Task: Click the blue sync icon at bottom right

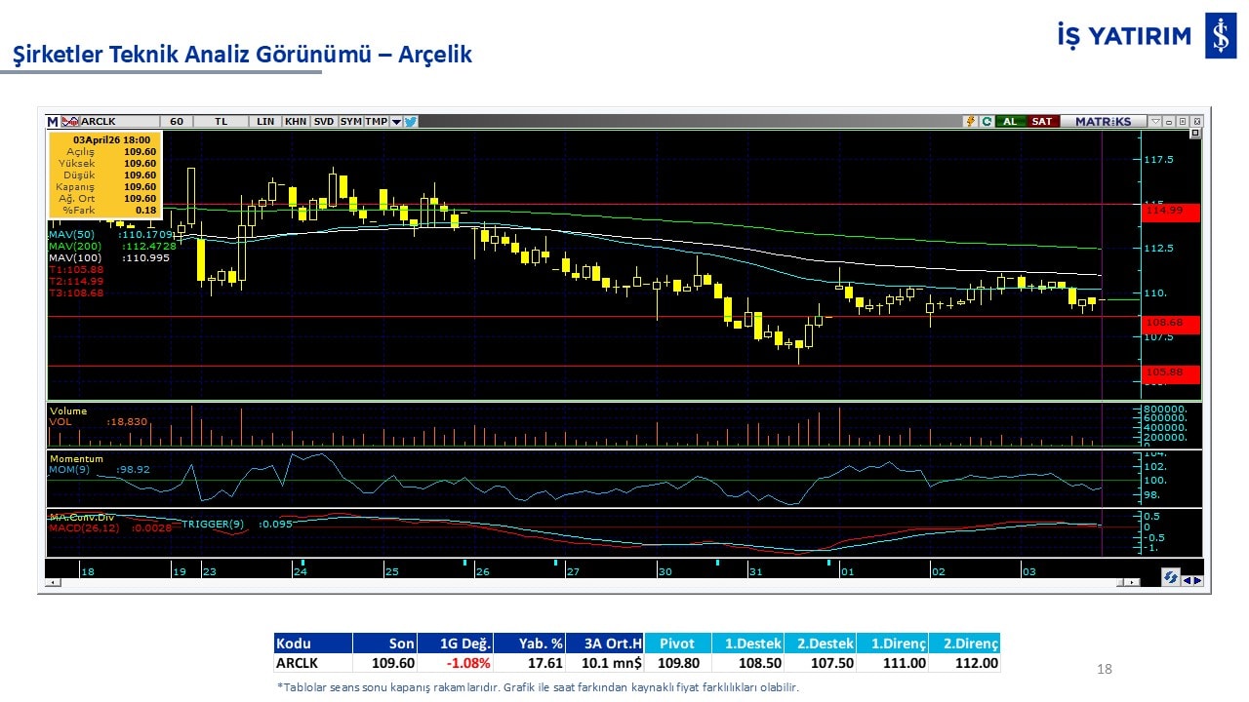Action: click(x=1170, y=578)
